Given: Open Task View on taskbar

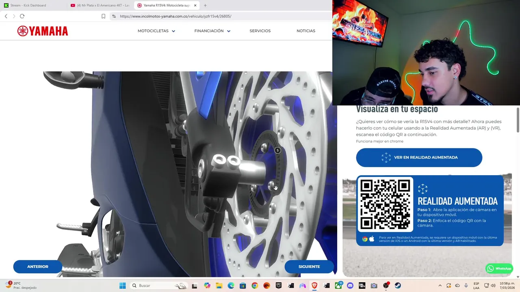Looking at the screenshot, I should tap(194, 286).
